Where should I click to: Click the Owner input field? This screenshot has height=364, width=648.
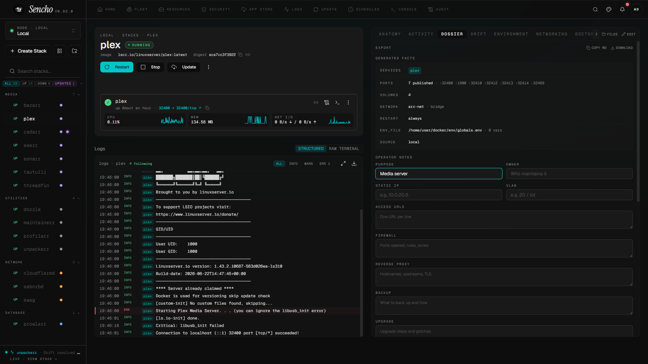coord(569,174)
